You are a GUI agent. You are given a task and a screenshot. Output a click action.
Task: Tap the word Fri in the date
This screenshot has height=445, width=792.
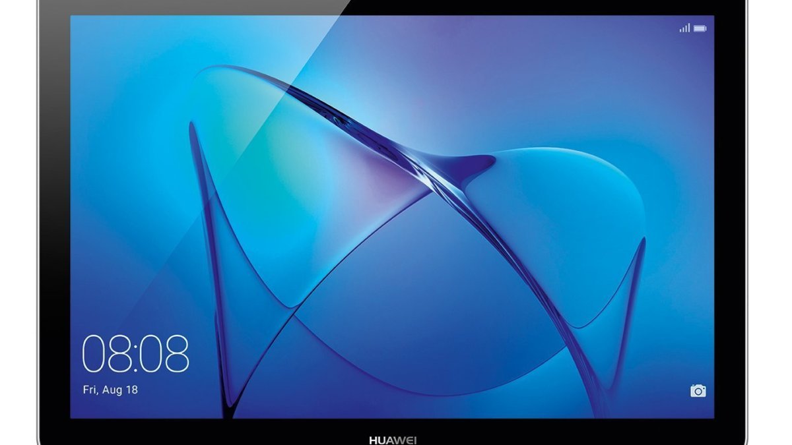[x=89, y=390]
